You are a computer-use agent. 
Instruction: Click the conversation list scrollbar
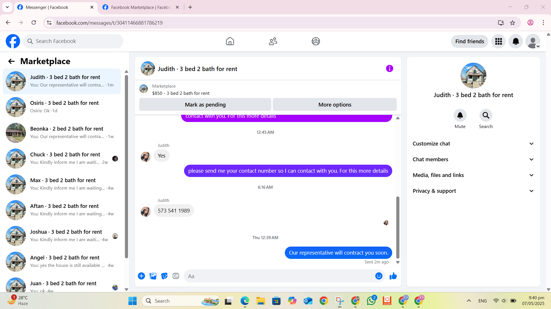(x=126, y=166)
